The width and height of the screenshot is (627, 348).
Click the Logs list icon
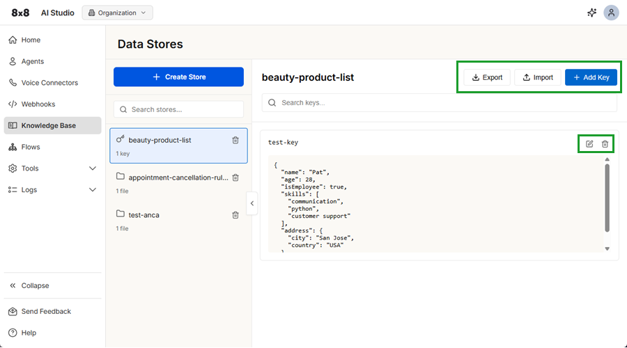[13, 190]
